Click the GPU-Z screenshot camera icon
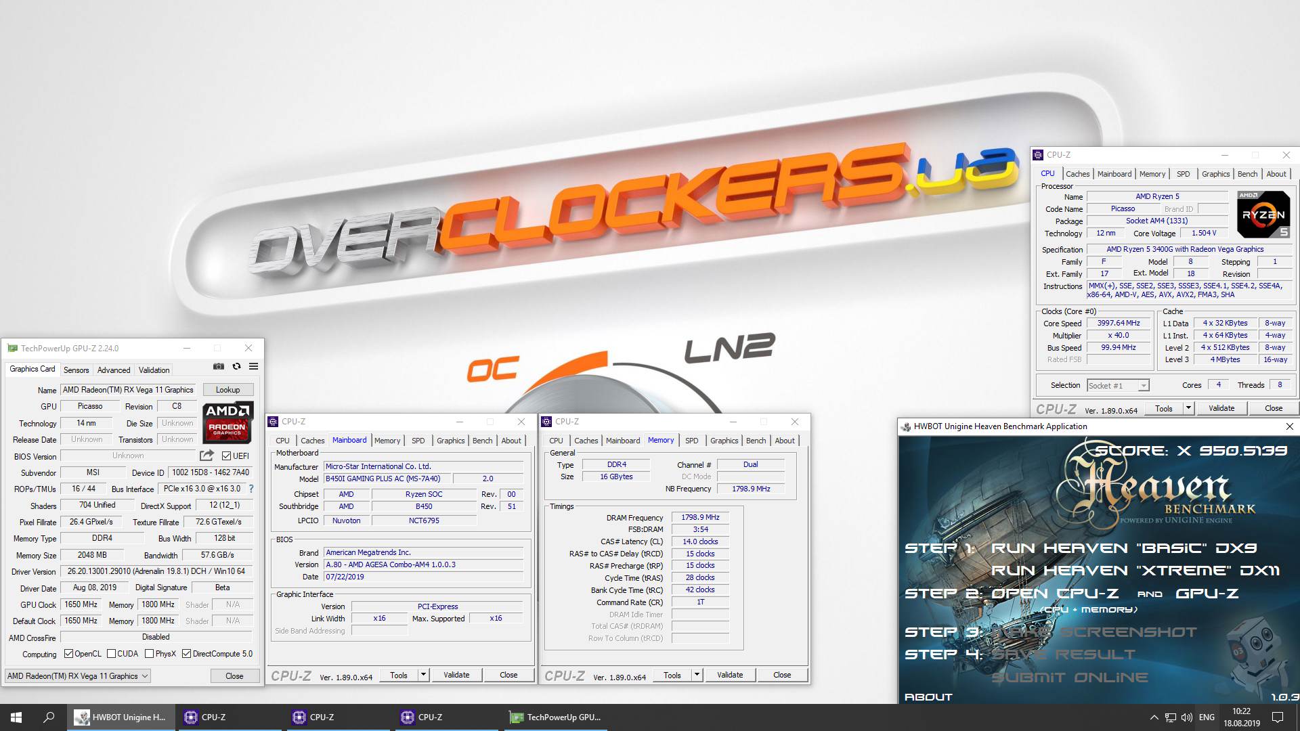 (x=218, y=366)
